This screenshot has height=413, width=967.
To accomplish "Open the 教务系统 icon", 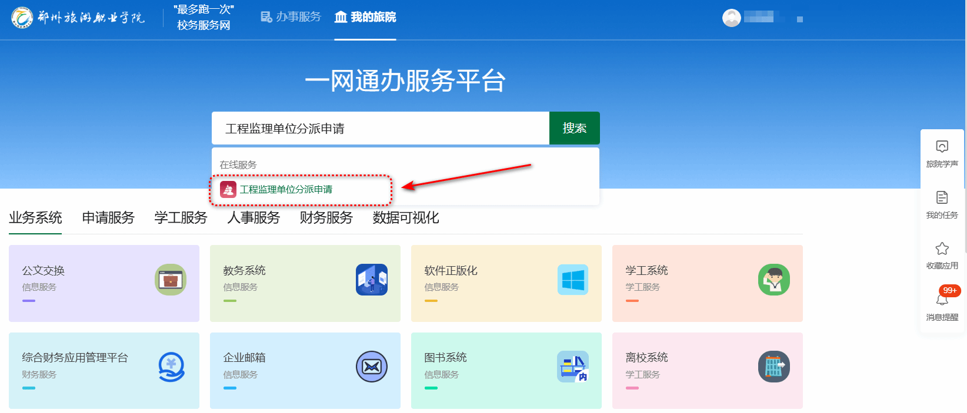I will [x=371, y=280].
